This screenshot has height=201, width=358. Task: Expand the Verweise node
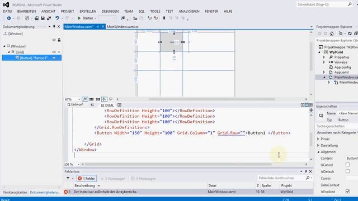[x=324, y=62]
